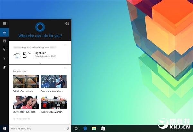Open the 'WFM: Our mistake' news thumbnail
This screenshot has height=132, width=193.
pyautogui.click(x=26, y=81)
